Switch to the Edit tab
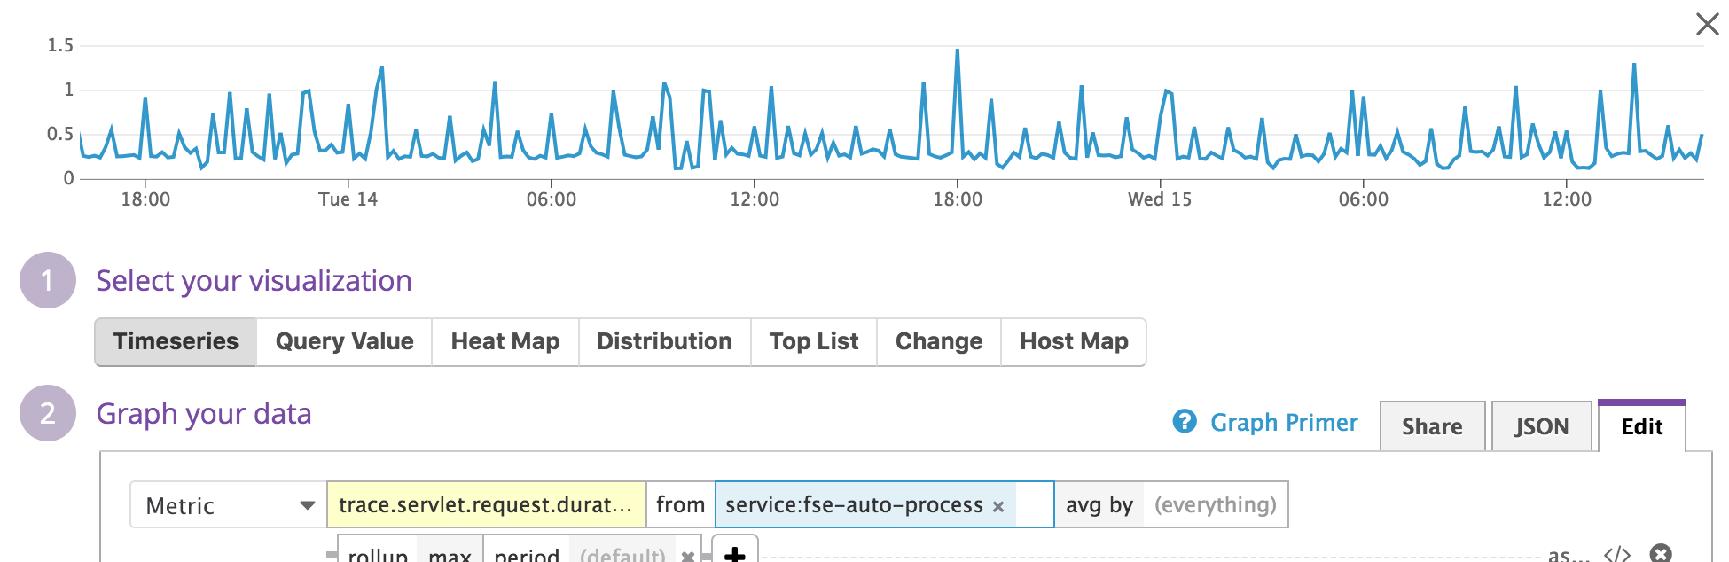The image size is (1729, 562). [1642, 426]
